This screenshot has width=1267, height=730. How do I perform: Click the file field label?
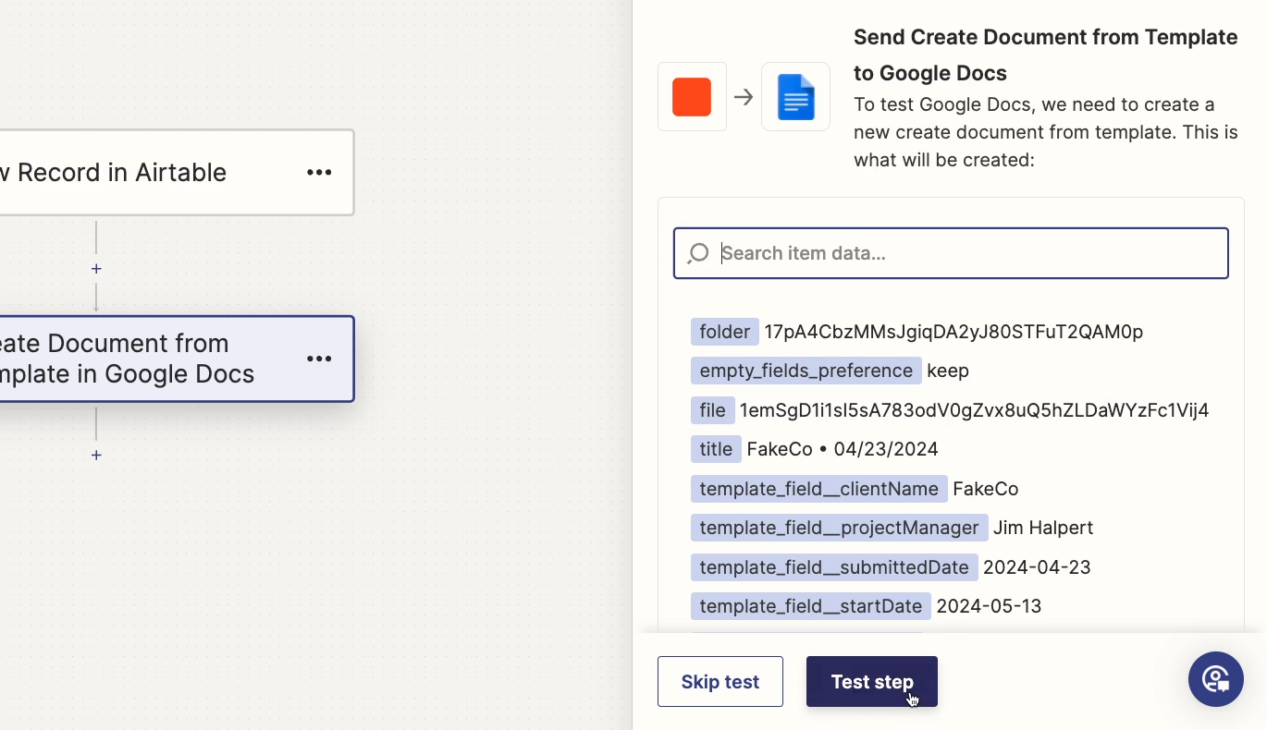pos(713,410)
